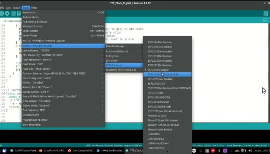This screenshot has width=270, height=154.
Task: Expand Flash Size: "4MB (32Mb)" submenu
Action: 64,69
